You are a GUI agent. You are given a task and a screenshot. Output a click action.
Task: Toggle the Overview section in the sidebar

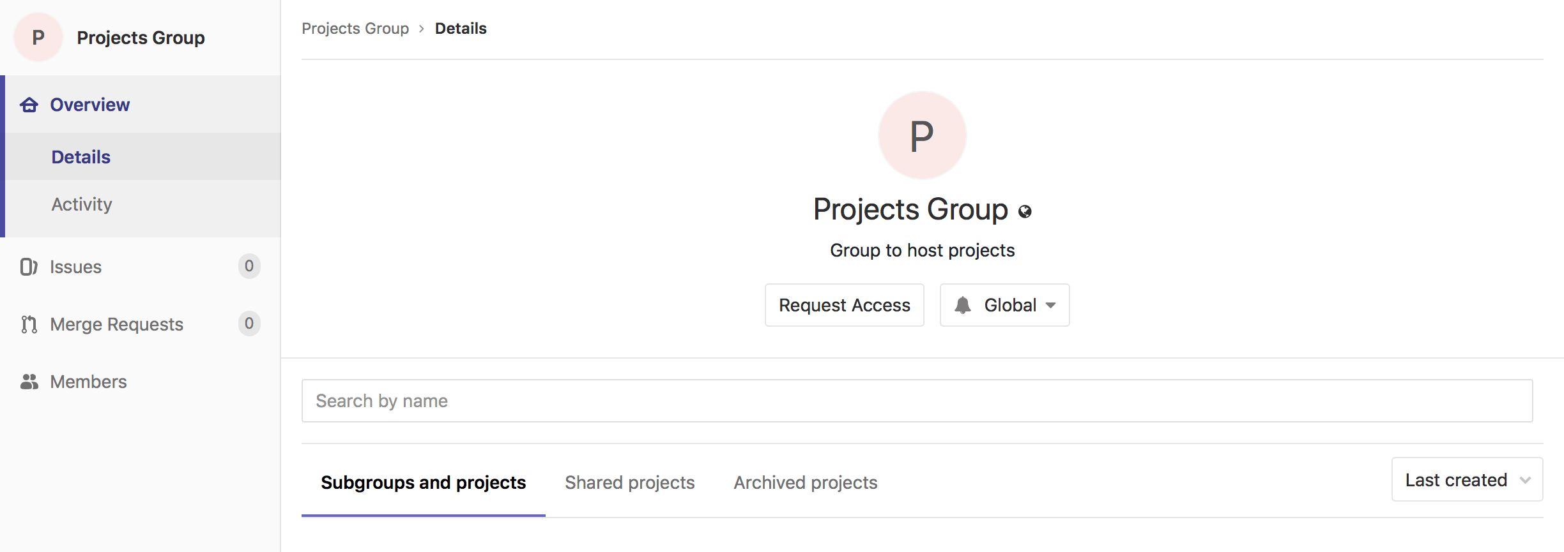[89, 104]
